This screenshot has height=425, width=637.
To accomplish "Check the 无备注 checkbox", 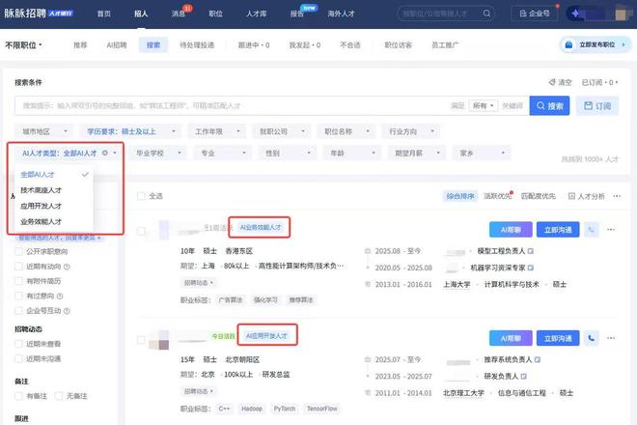I will (x=59, y=396).
